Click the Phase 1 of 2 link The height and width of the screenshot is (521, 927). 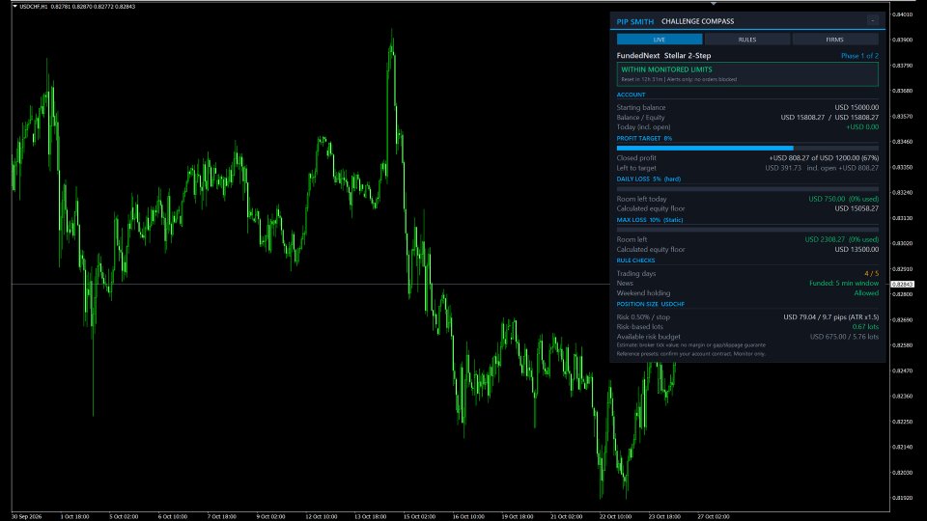click(859, 56)
